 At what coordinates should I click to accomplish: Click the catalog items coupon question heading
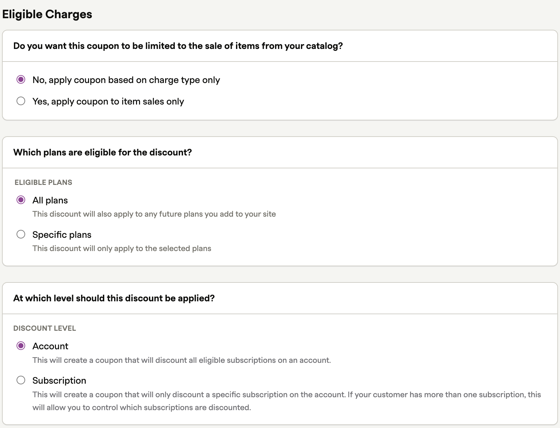point(178,46)
